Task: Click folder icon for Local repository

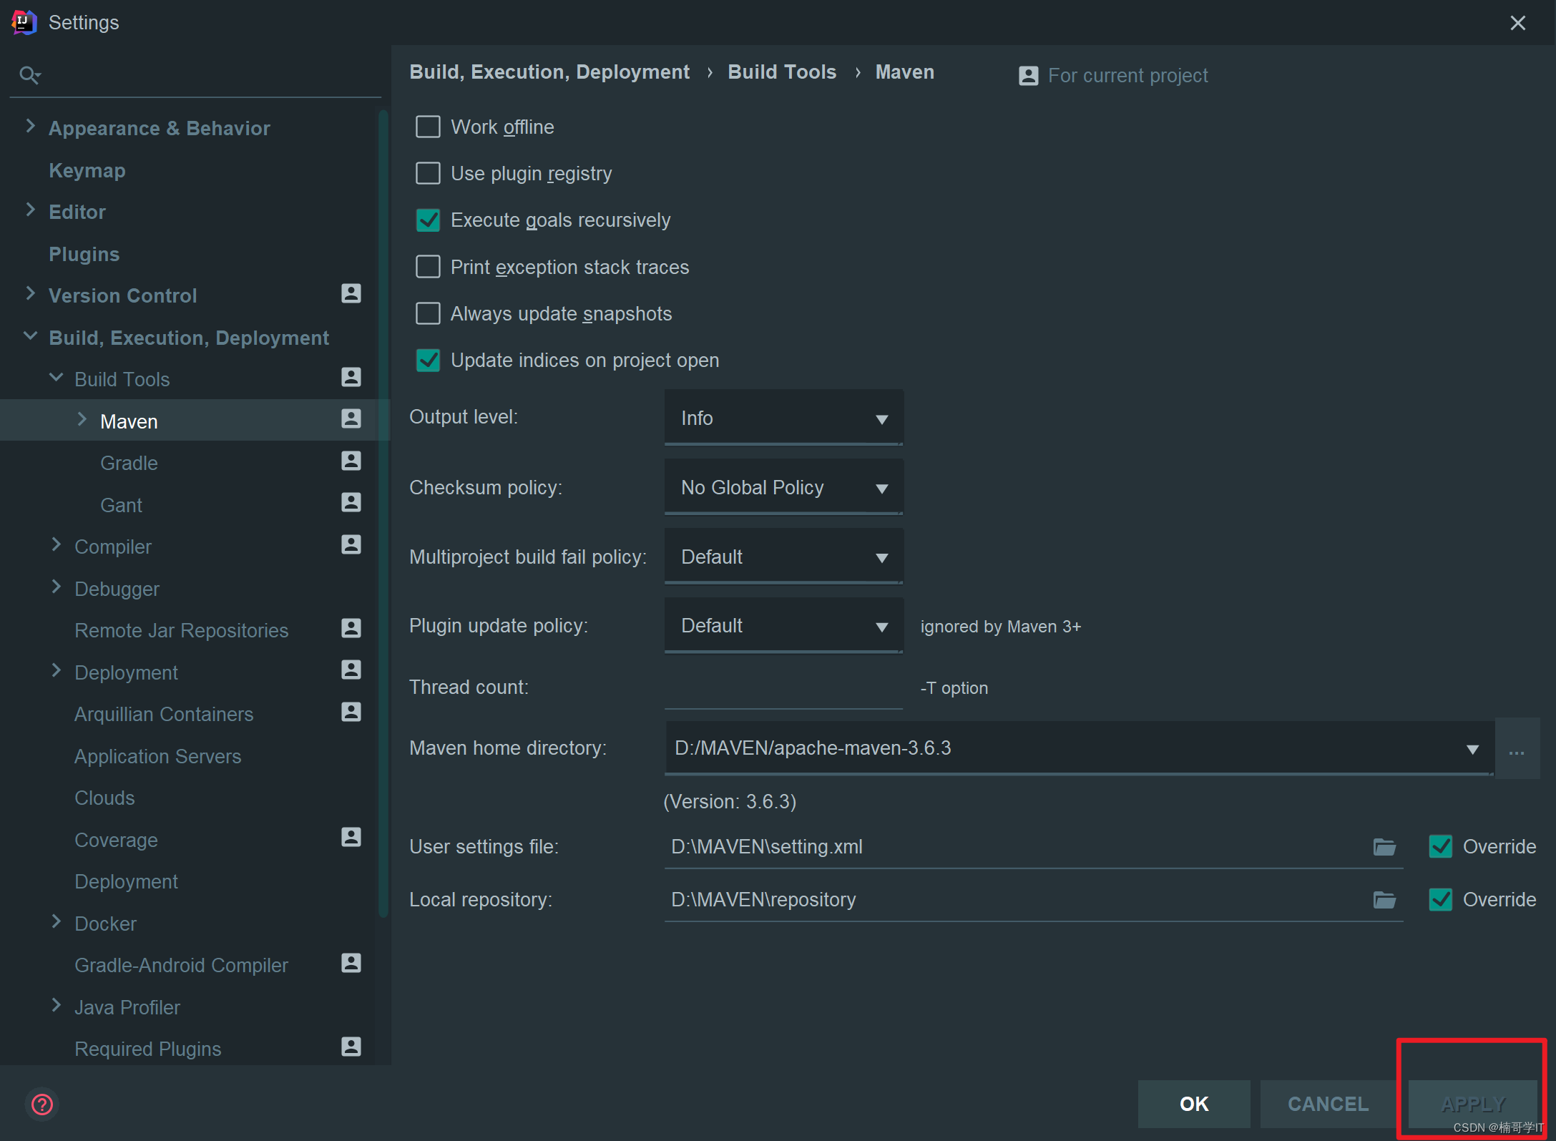Action: pyautogui.click(x=1384, y=900)
